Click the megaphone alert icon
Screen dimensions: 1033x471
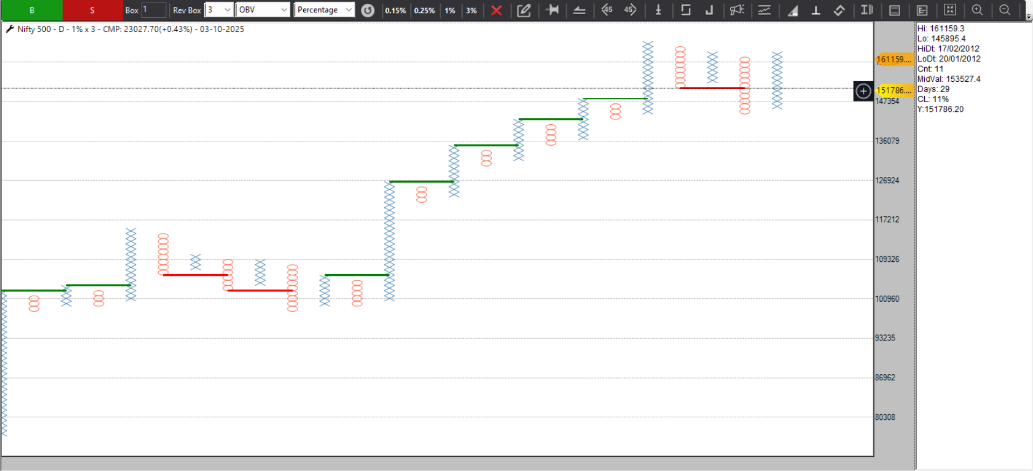pos(737,10)
